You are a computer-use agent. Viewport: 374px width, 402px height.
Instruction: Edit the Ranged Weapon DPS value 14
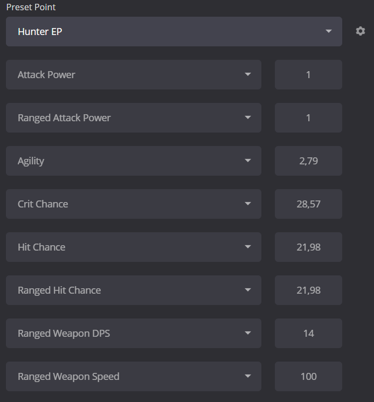pyautogui.click(x=308, y=333)
